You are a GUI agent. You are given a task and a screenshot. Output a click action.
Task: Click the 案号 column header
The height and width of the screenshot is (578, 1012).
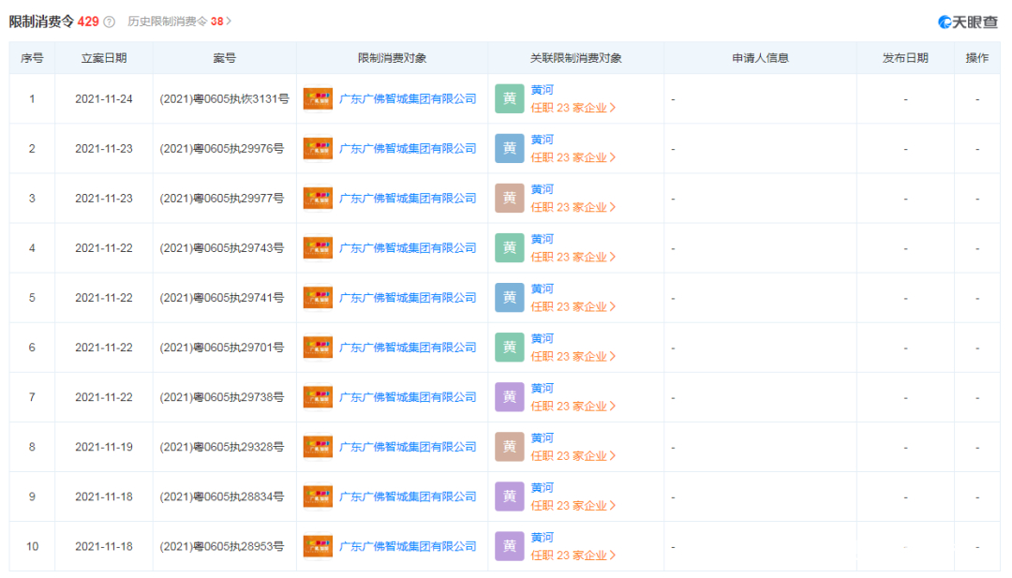point(225,58)
